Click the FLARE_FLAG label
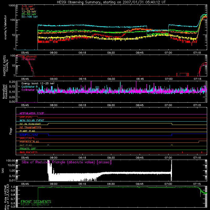This screenshot has height=210, width=210. [x=27, y=131]
